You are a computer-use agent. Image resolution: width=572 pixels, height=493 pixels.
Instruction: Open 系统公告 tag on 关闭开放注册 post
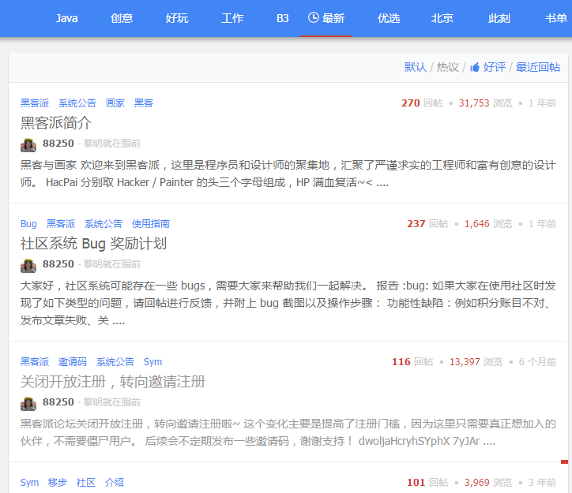(115, 361)
